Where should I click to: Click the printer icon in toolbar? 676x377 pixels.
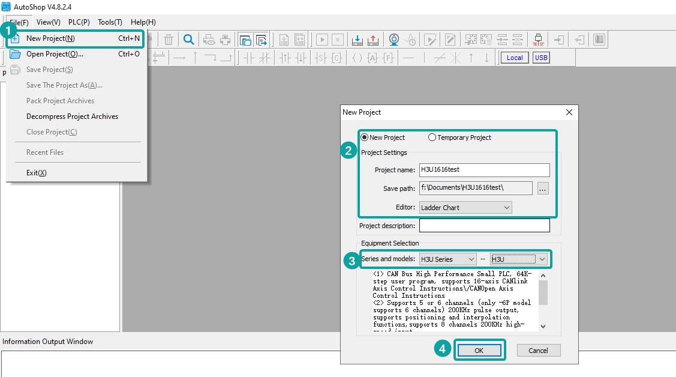225,40
